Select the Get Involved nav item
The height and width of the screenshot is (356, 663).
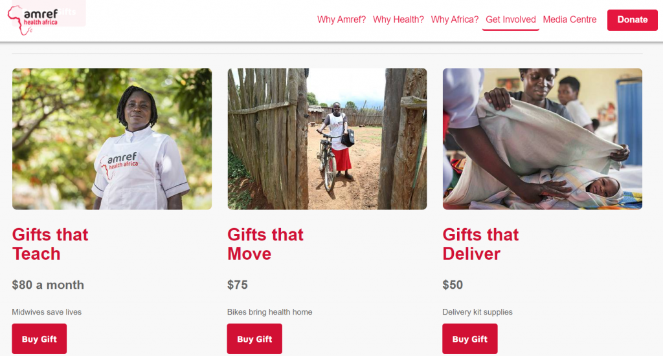pos(510,19)
